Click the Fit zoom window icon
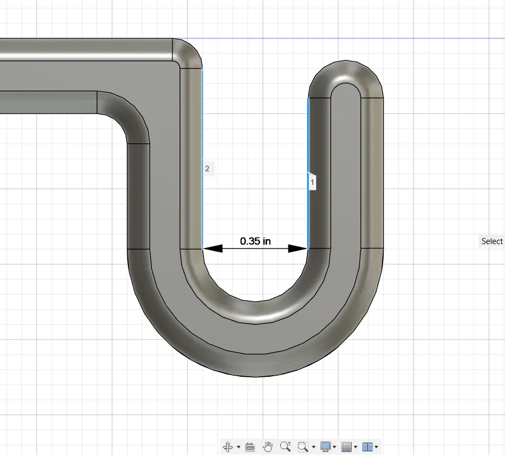The height and width of the screenshot is (455, 505). point(303,446)
